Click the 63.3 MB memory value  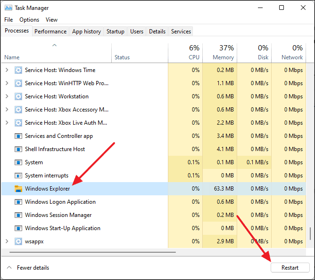pos(224,189)
